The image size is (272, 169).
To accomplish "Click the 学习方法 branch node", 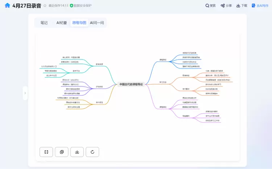I will point(163,82).
